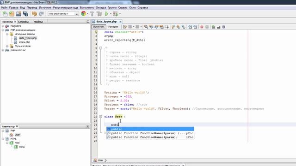Collapse the PHP для начинающих project node

tap(3, 30)
